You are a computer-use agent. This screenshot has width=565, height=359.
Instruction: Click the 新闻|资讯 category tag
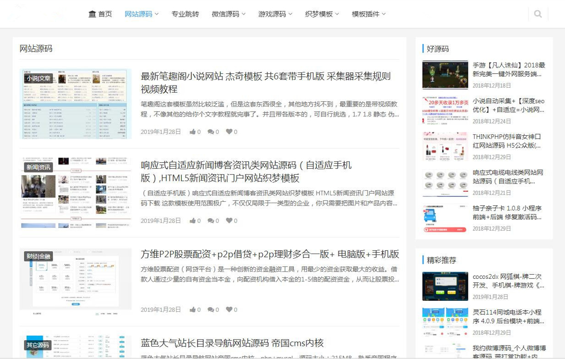[x=38, y=167]
